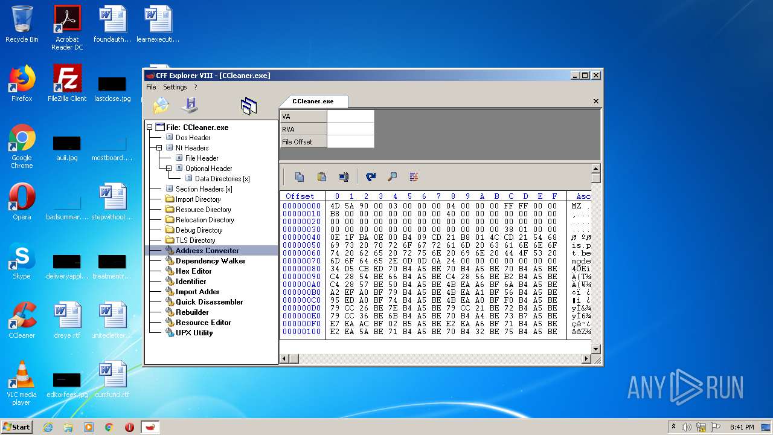Viewport: 773px width, 435px height.
Task: Click the Find magnifier icon in hex toolbar
Action: tap(392, 177)
